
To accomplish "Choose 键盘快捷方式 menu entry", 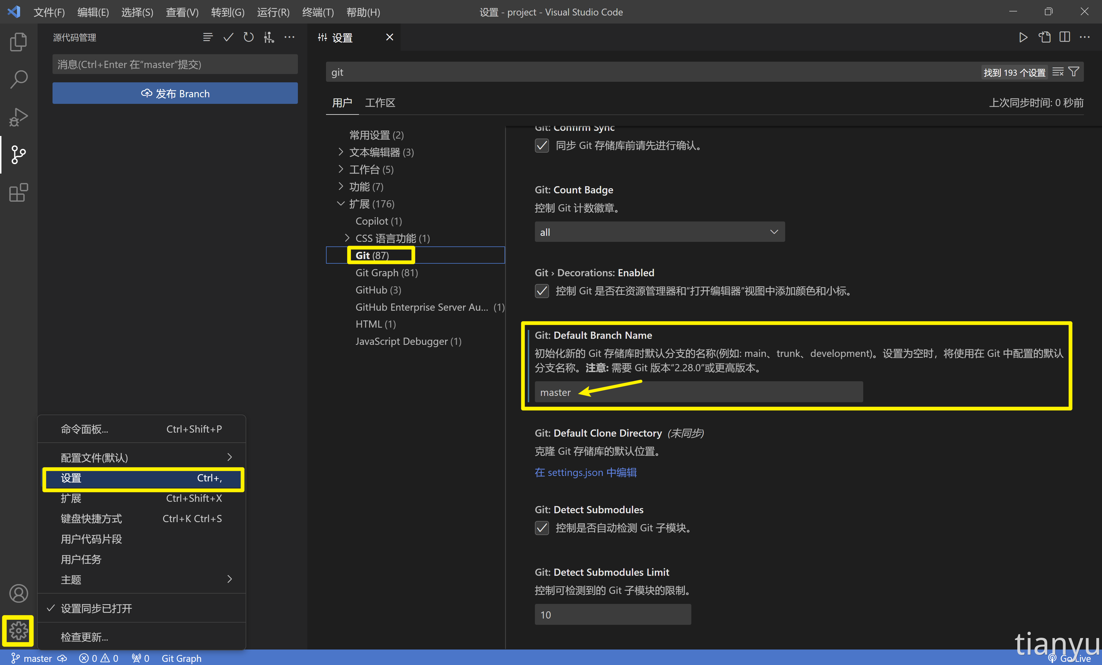I will 141,519.
